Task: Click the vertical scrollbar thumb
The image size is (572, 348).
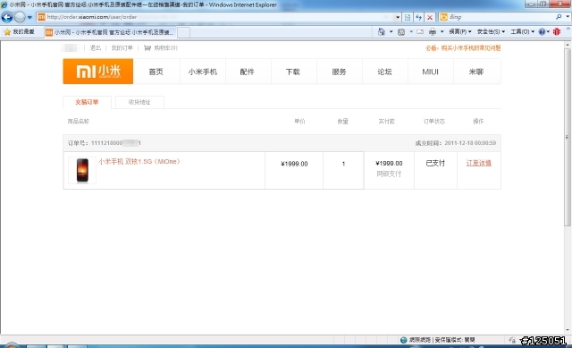Action: (x=568, y=137)
